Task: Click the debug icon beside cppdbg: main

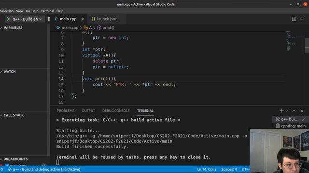Action: 278,126
